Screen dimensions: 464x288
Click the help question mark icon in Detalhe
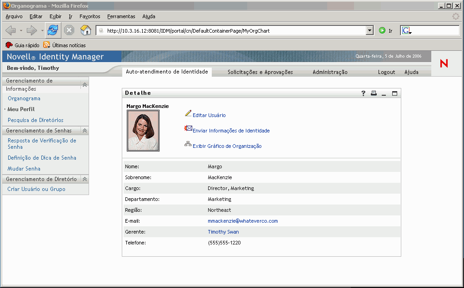pos(363,93)
